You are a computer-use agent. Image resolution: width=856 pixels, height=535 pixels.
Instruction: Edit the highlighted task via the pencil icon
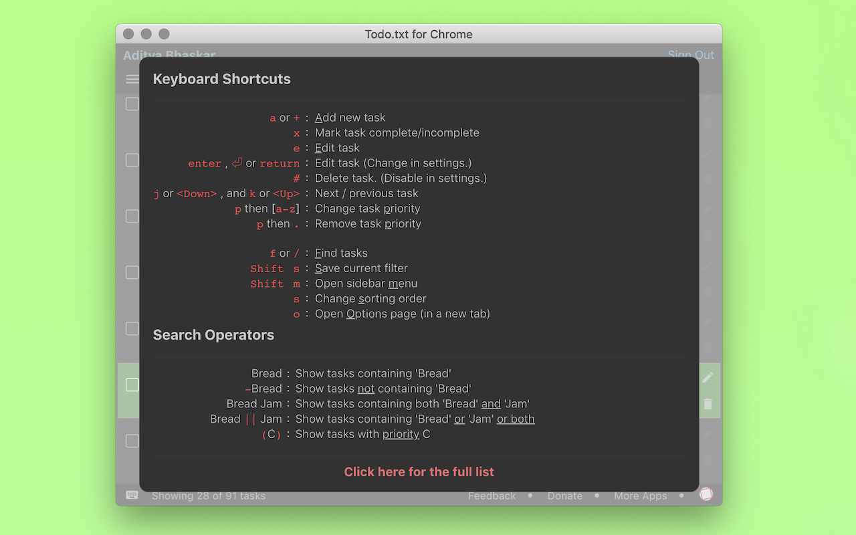(708, 377)
